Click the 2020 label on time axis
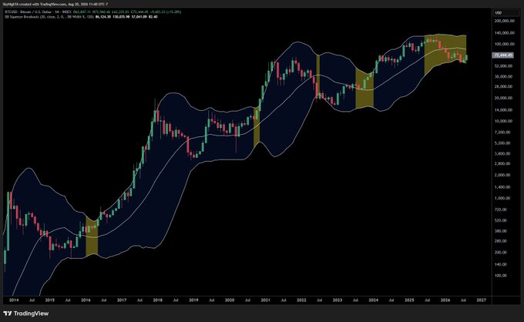Screen dimensions: 524x322 [x=230, y=300]
